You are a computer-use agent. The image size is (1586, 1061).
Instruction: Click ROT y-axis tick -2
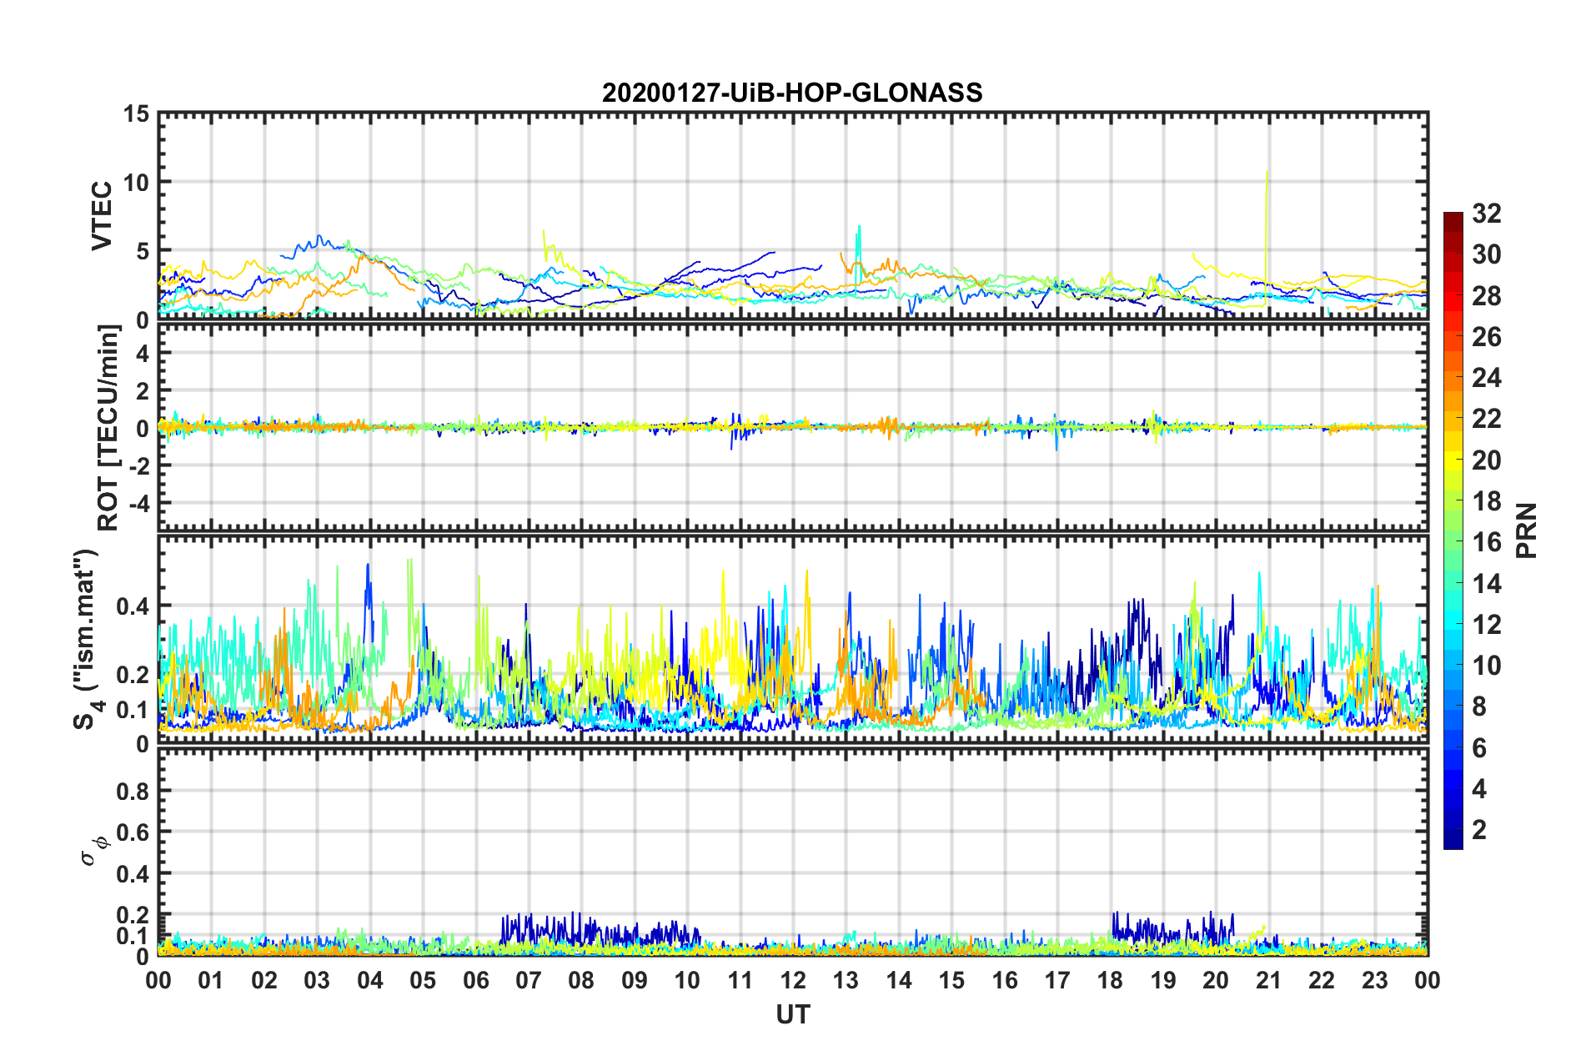point(138,466)
